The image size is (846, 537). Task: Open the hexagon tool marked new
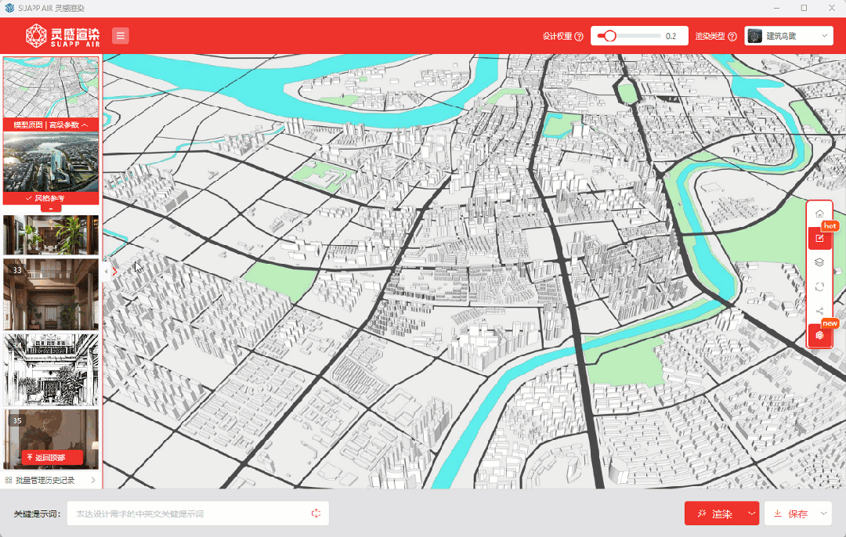pos(819,335)
